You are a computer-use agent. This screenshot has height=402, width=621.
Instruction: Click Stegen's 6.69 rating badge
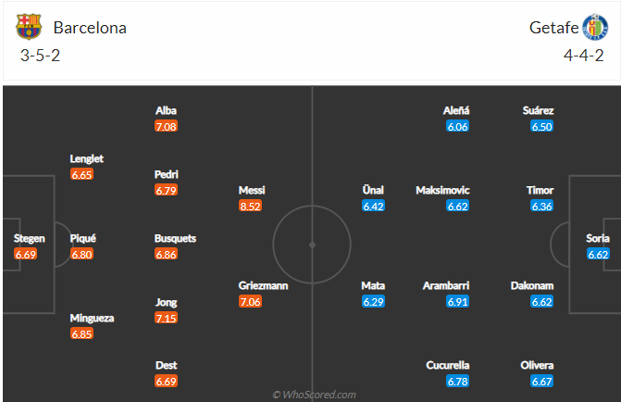[25, 254]
